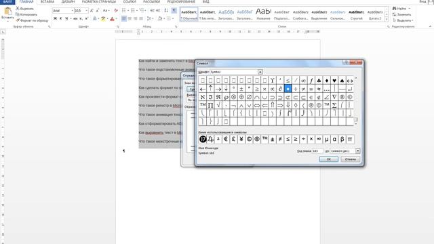
Task: Click the Paste (Вставить) icon
Action: [7, 12]
